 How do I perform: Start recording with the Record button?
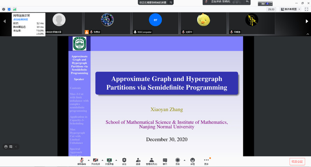177,161
